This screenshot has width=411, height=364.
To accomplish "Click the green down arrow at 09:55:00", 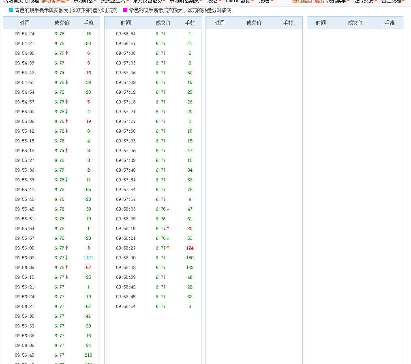I will (x=66, y=112).
